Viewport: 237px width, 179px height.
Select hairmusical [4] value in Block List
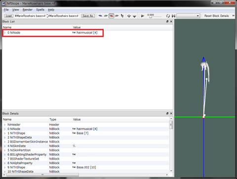click(x=87, y=33)
